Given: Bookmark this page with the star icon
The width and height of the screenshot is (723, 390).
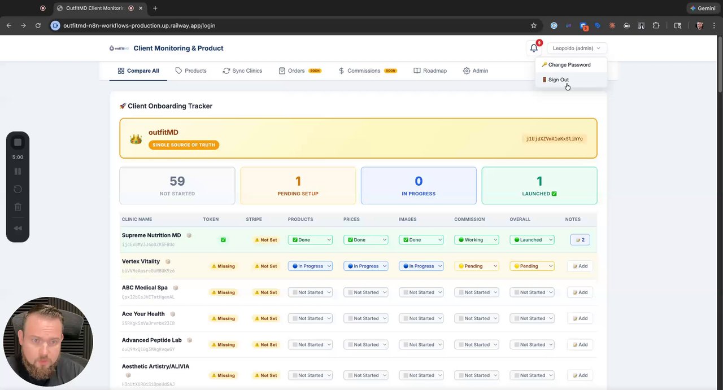Looking at the screenshot, I should pos(533,25).
